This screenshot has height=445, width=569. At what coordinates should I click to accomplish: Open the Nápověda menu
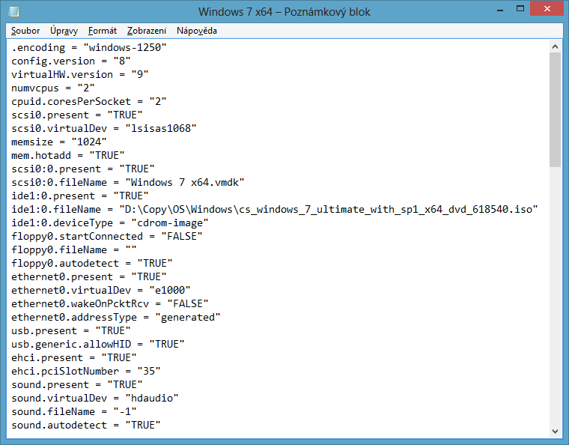coord(197,31)
